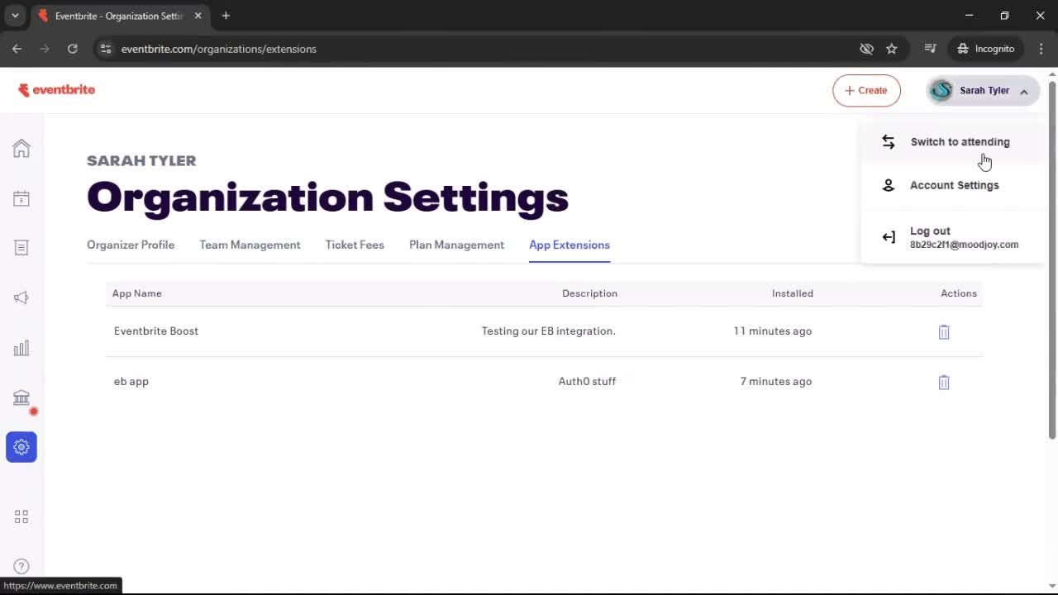Viewport: 1058px width, 595px height.
Task: Click the App Name column header
Action: coord(137,293)
